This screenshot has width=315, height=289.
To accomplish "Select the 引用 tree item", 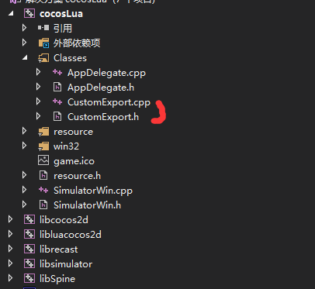I will pyautogui.click(x=63, y=28).
